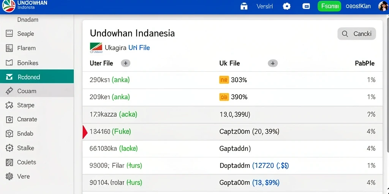The image size is (389, 194).
Task: Open the Vere sidebar entry
Action: click(37, 177)
